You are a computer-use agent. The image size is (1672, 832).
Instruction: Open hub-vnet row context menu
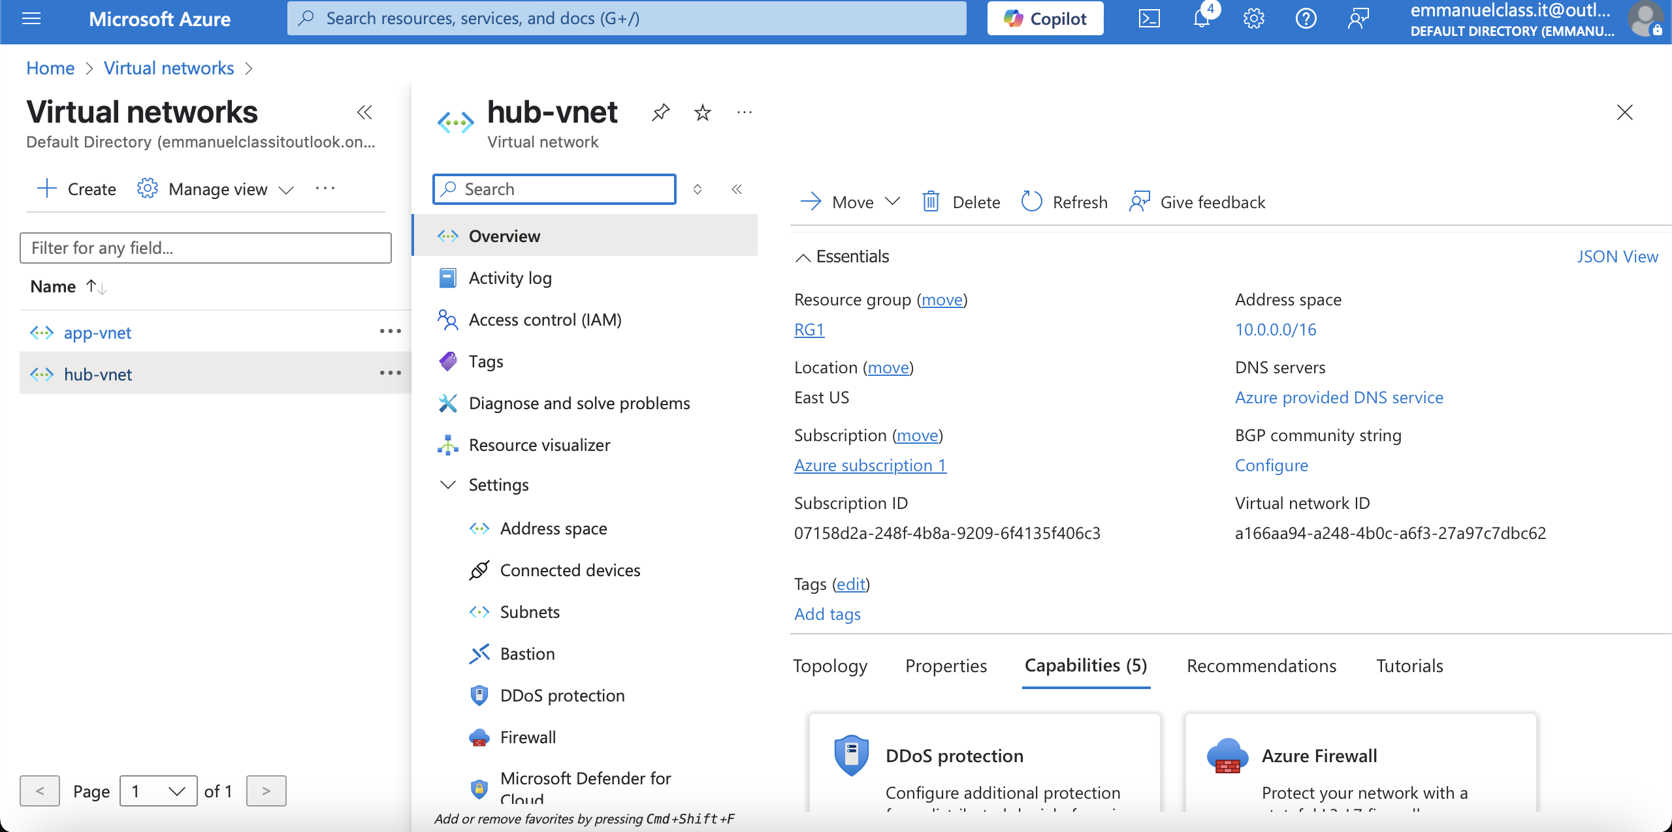click(x=391, y=373)
